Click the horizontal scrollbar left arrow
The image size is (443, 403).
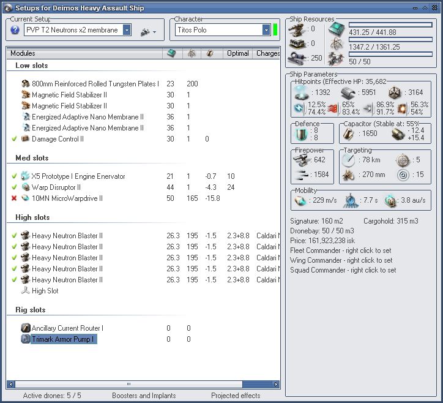(x=11, y=384)
